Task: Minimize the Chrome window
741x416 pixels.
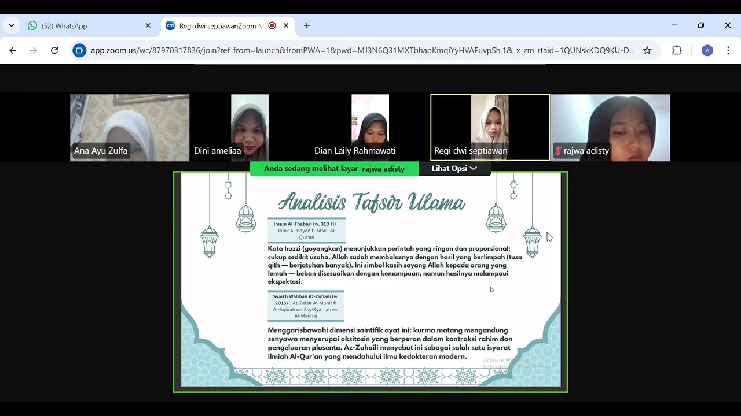Action: pos(674,25)
